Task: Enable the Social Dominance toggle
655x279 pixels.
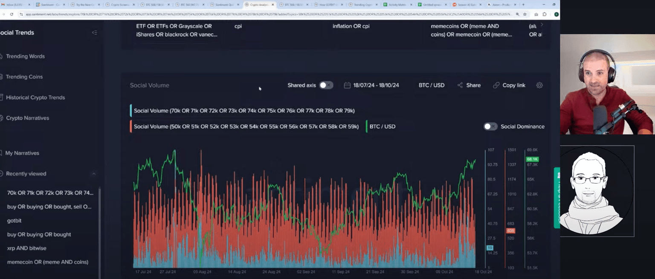Action: pyautogui.click(x=490, y=127)
